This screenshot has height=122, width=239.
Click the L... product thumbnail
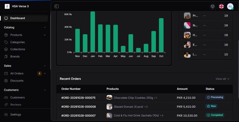pos(187,54)
